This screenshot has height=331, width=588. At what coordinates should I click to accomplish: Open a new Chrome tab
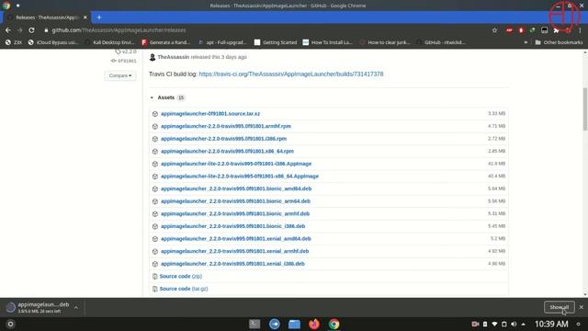pos(99,17)
